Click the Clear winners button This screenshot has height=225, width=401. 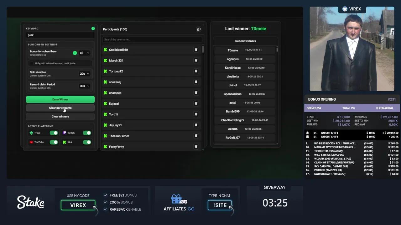pyautogui.click(x=60, y=117)
